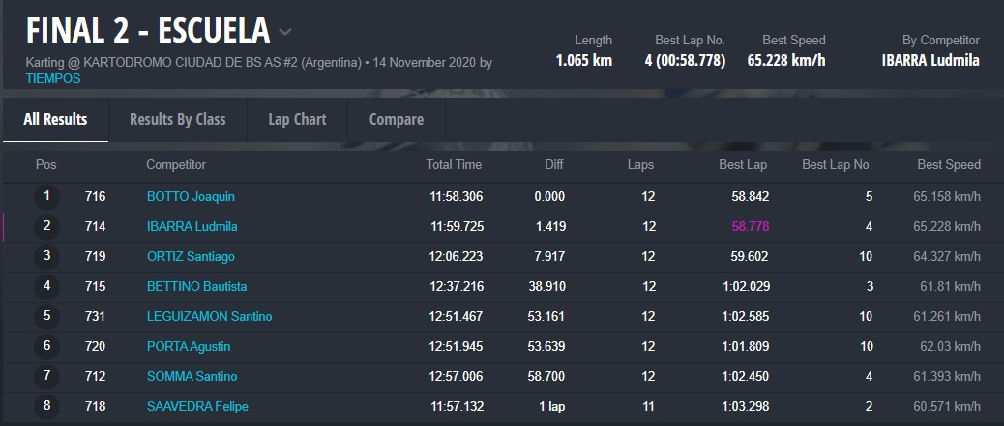Open the TIEMPOS organizer link
1004x426 pixels.
53,78
